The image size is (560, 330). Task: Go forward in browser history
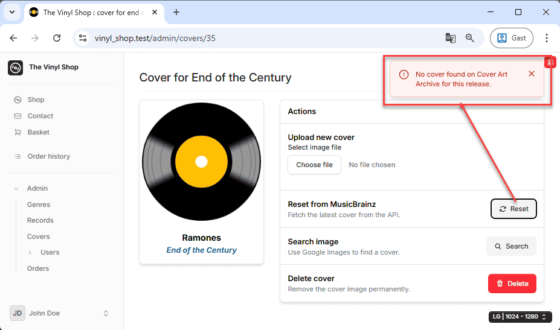(35, 38)
